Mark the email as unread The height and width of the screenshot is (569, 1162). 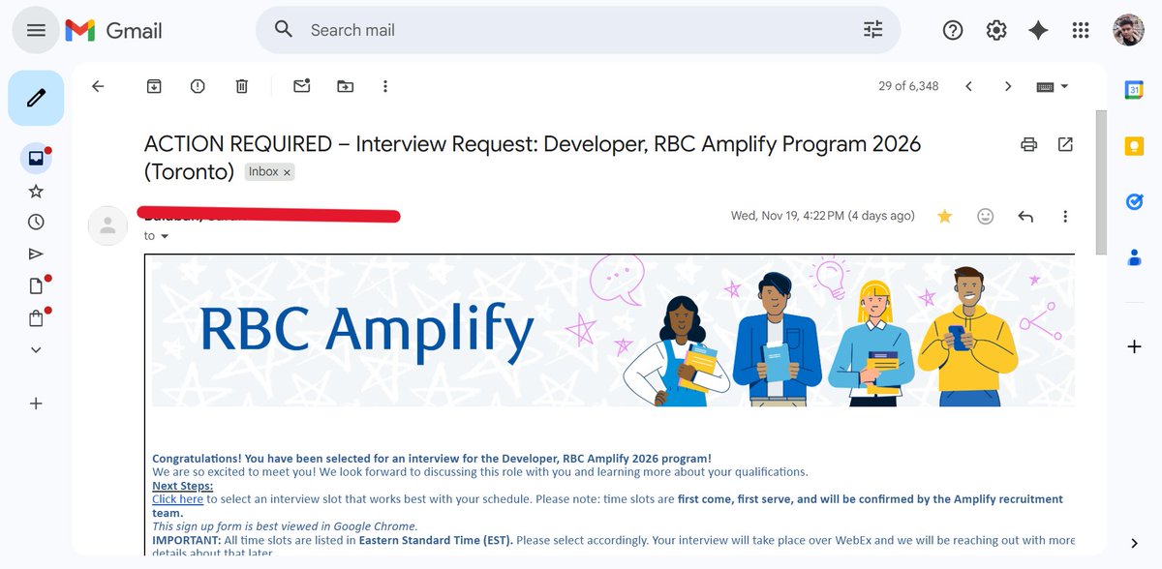coord(302,86)
